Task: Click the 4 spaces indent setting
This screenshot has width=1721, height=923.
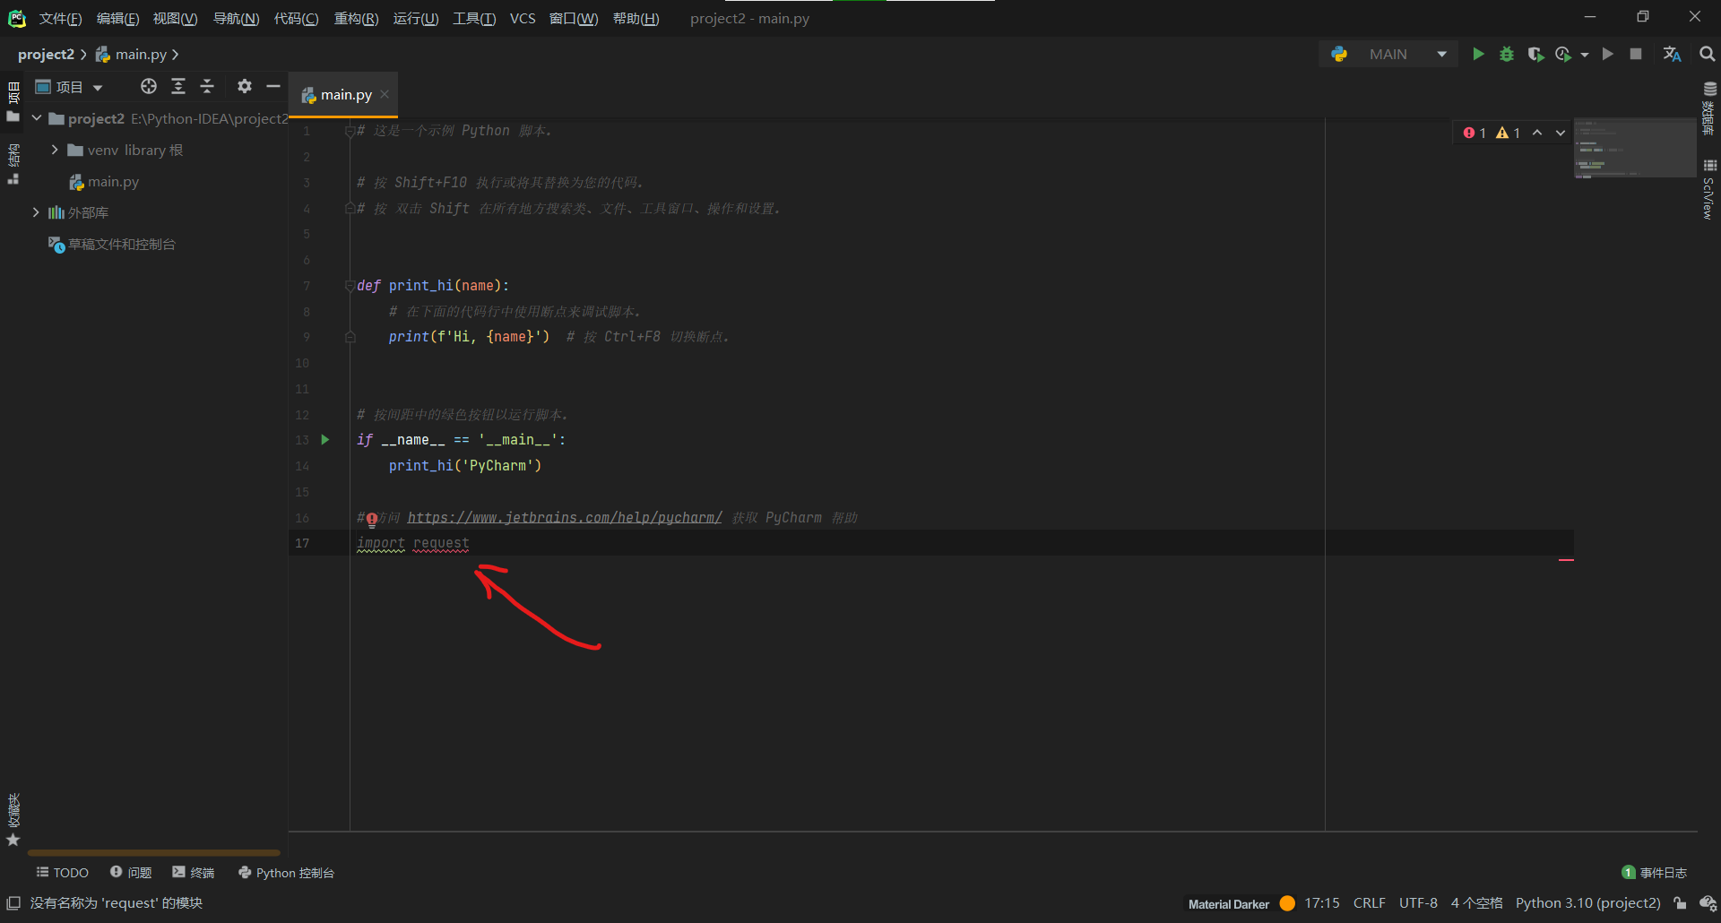Action: (x=1476, y=903)
